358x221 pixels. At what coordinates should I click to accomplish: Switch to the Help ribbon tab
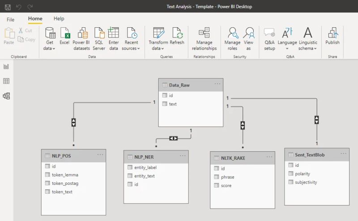tap(59, 19)
